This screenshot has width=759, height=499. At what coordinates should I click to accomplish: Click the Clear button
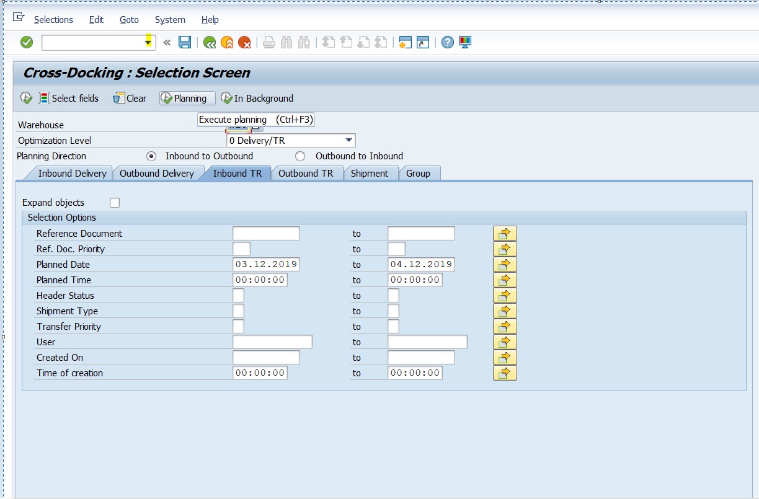click(x=130, y=98)
